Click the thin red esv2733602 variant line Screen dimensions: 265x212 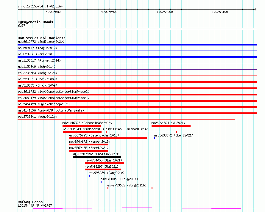coord(130,188)
